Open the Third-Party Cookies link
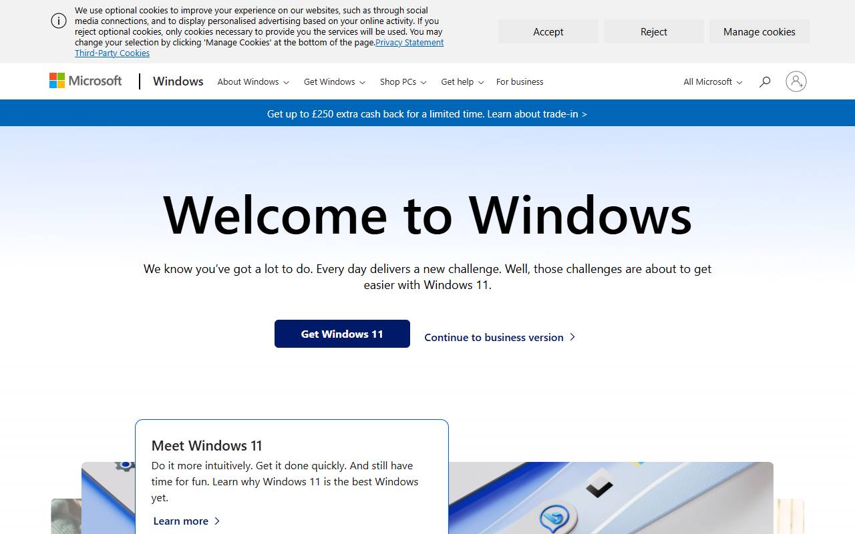The height and width of the screenshot is (534, 855). coord(112,53)
